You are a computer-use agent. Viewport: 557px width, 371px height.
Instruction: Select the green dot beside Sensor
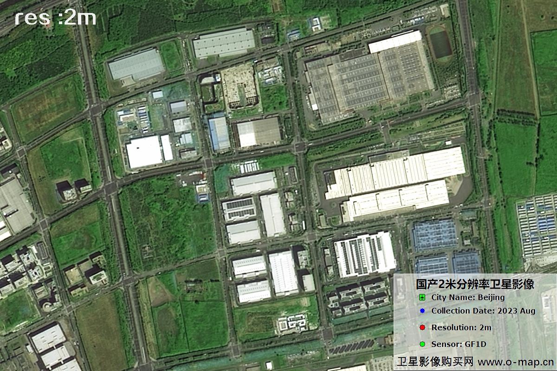pyautogui.click(x=422, y=344)
